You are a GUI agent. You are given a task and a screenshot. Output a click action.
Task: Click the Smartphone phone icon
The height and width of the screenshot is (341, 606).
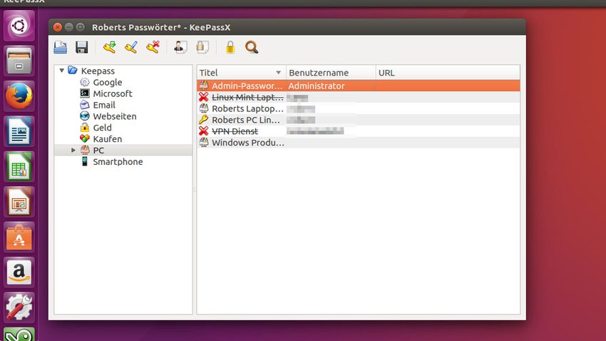85,161
